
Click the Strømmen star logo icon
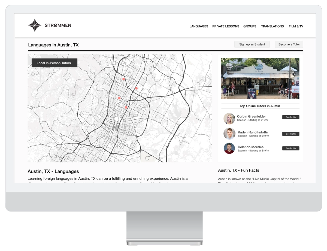pyautogui.click(x=35, y=25)
